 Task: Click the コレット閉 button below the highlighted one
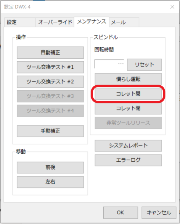click(x=128, y=108)
